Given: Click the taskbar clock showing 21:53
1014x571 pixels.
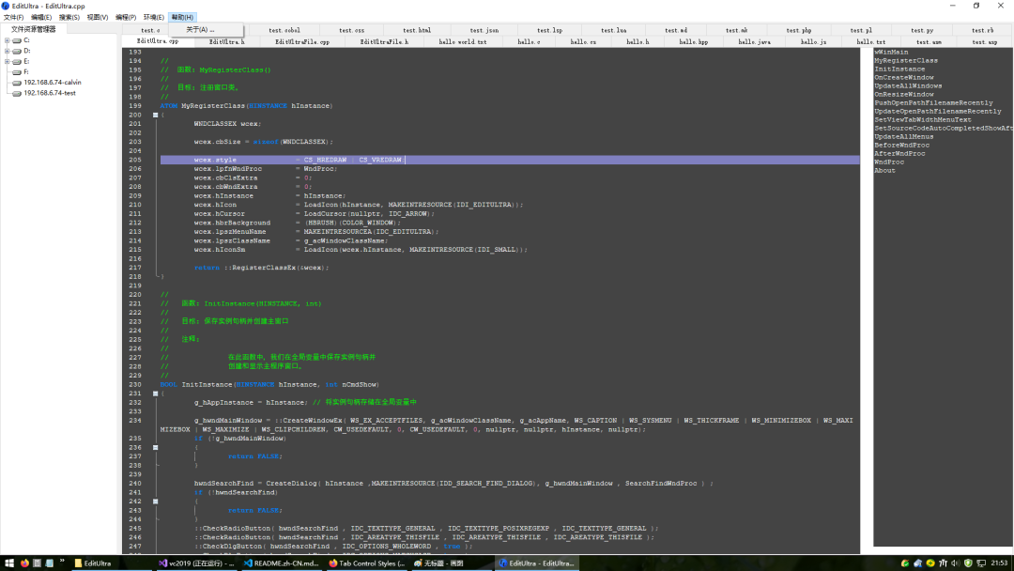Looking at the screenshot, I should click(x=999, y=563).
